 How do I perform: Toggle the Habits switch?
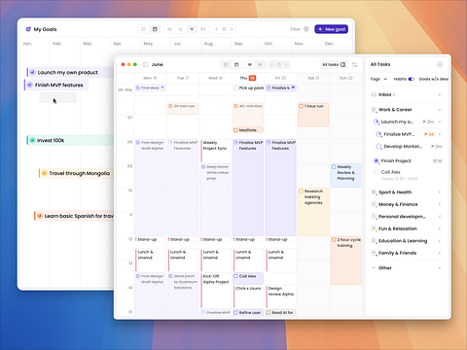pyautogui.click(x=412, y=79)
